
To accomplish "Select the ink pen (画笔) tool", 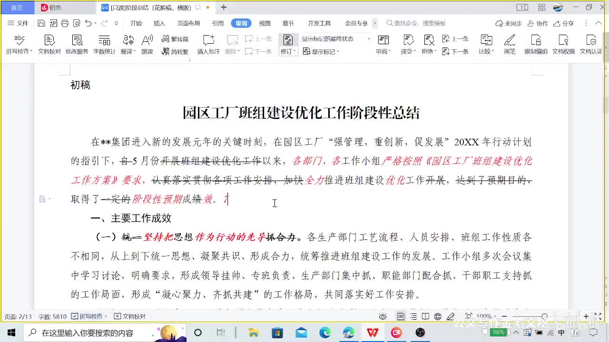I will click(510, 45).
